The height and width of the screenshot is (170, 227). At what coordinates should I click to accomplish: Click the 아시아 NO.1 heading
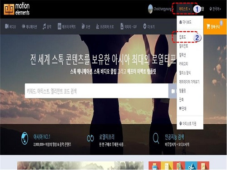[x=42, y=137]
